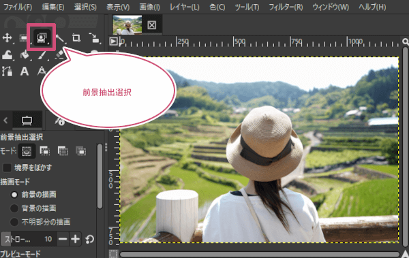Toggle the Quick Mask button
409x258 pixels.
113,254
